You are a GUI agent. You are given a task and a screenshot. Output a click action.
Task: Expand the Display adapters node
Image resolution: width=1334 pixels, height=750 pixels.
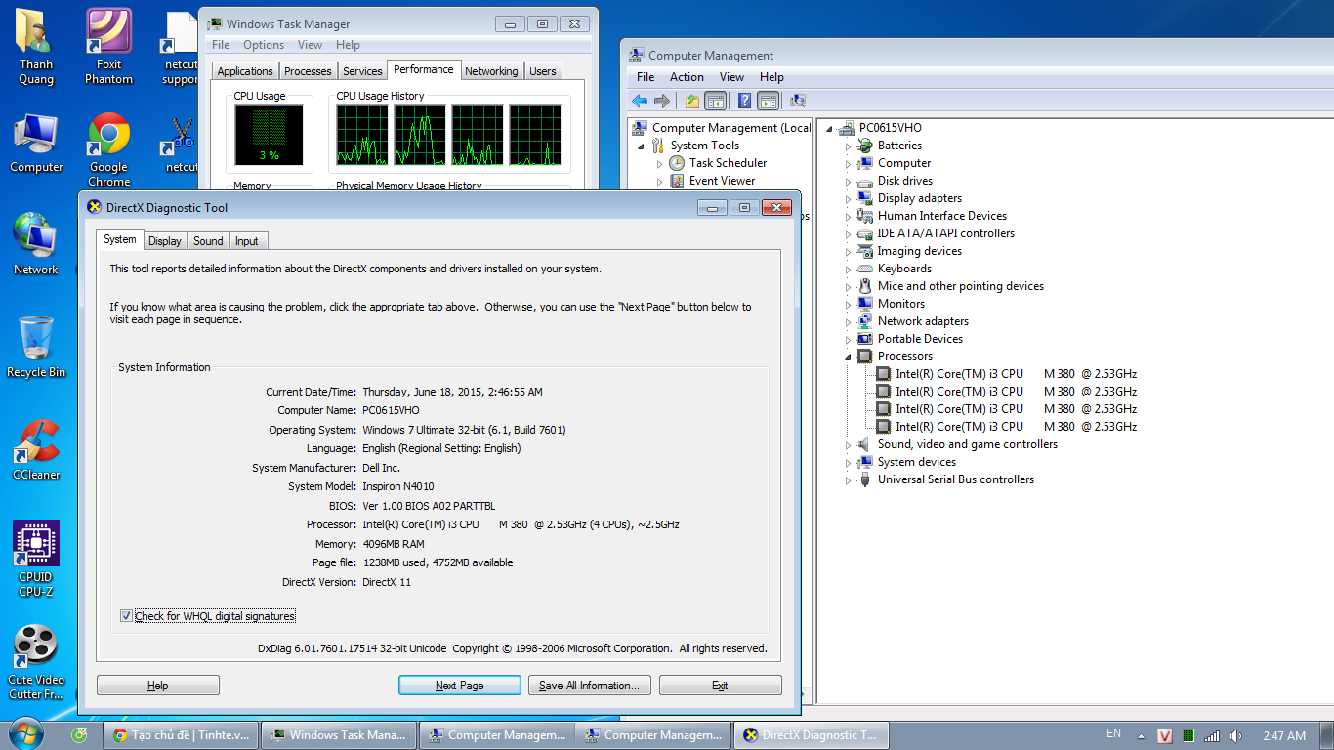[x=849, y=199]
